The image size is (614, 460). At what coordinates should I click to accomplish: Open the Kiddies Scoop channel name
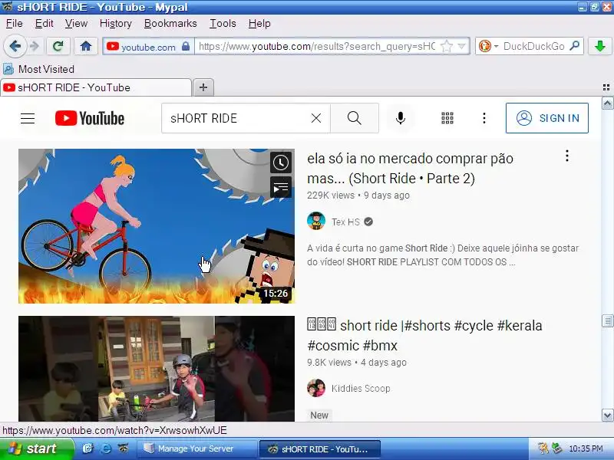(361, 389)
